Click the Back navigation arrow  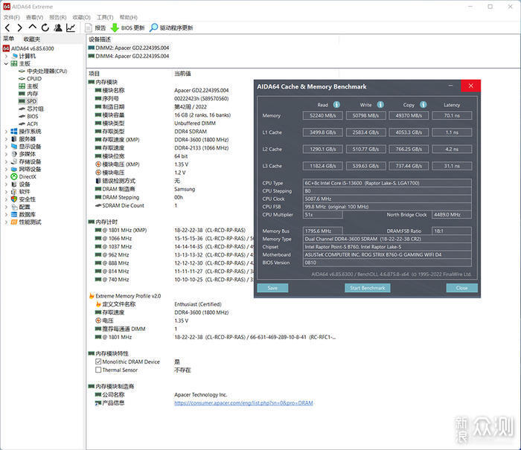tap(7, 28)
